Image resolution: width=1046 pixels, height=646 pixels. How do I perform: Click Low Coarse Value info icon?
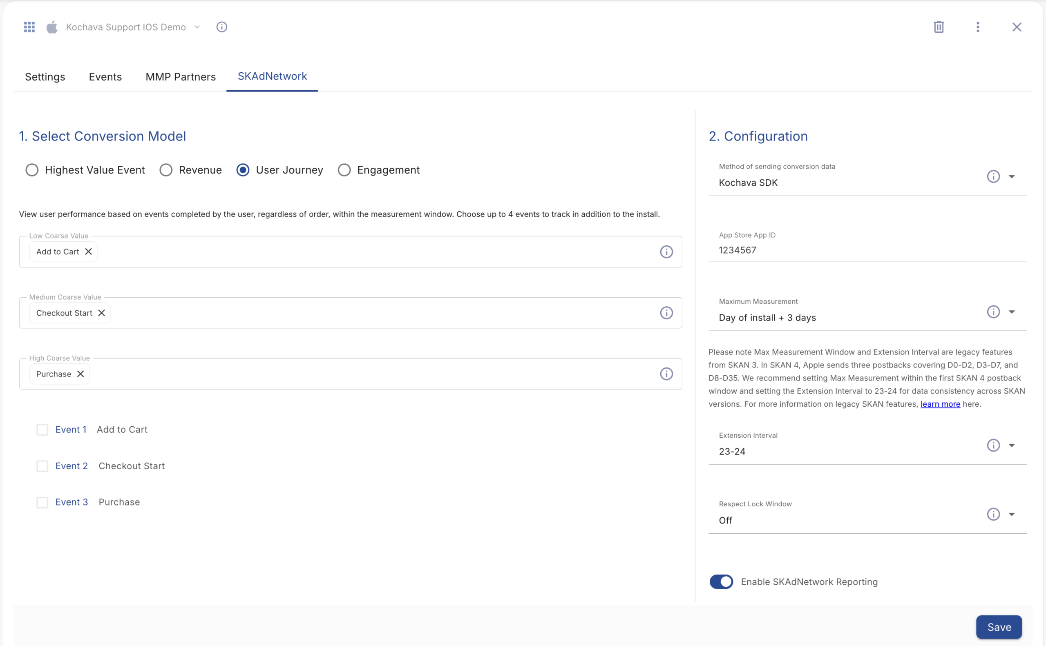click(x=666, y=252)
